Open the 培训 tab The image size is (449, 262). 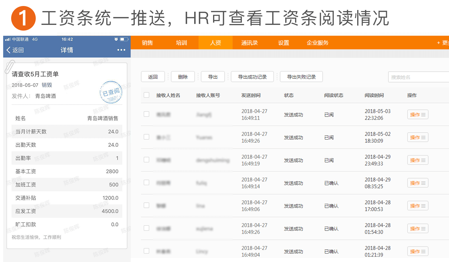coord(181,43)
